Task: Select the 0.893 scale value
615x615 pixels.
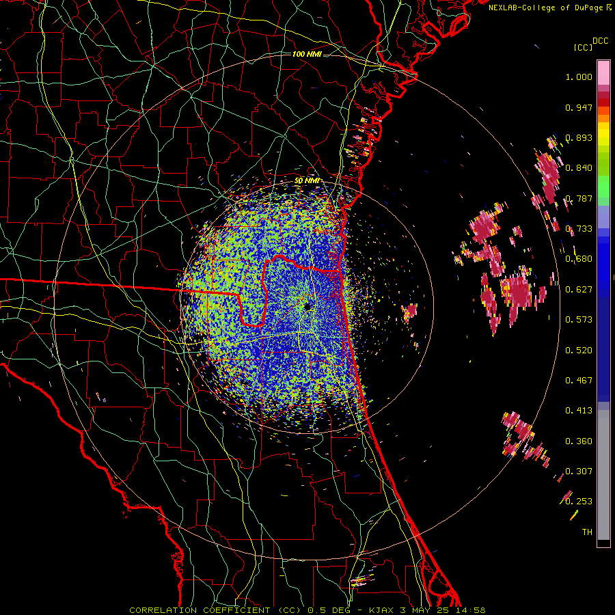Action: pos(579,137)
